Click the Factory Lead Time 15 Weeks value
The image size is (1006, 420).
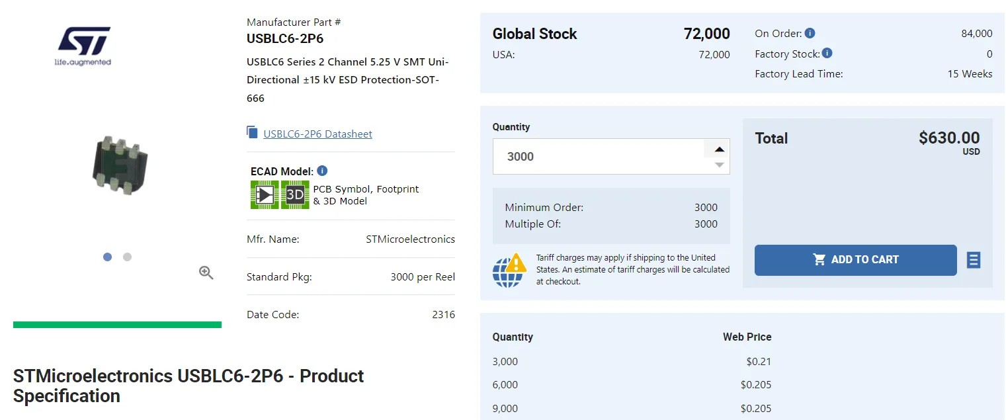[970, 73]
